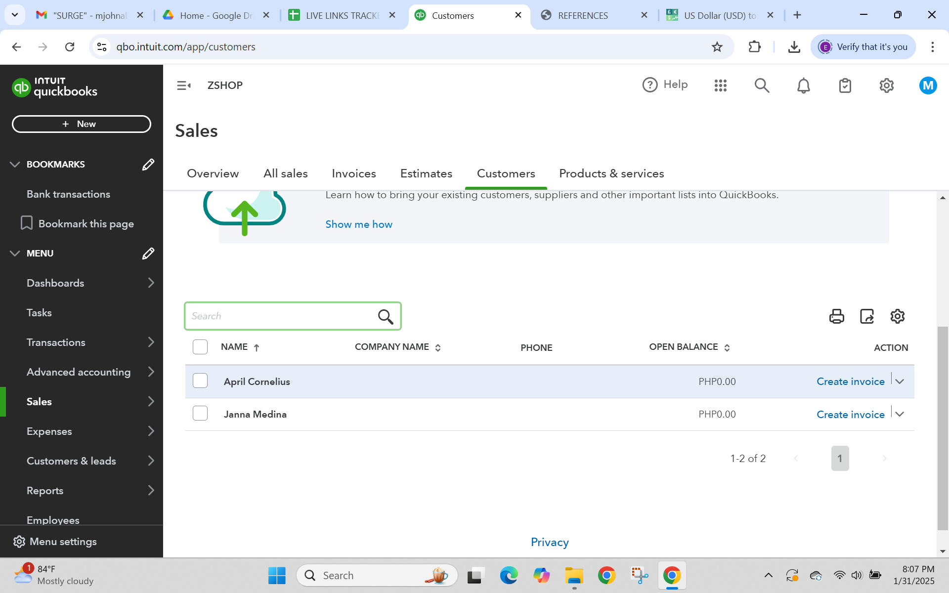Check the Janna Medina row checkbox

(200, 414)
